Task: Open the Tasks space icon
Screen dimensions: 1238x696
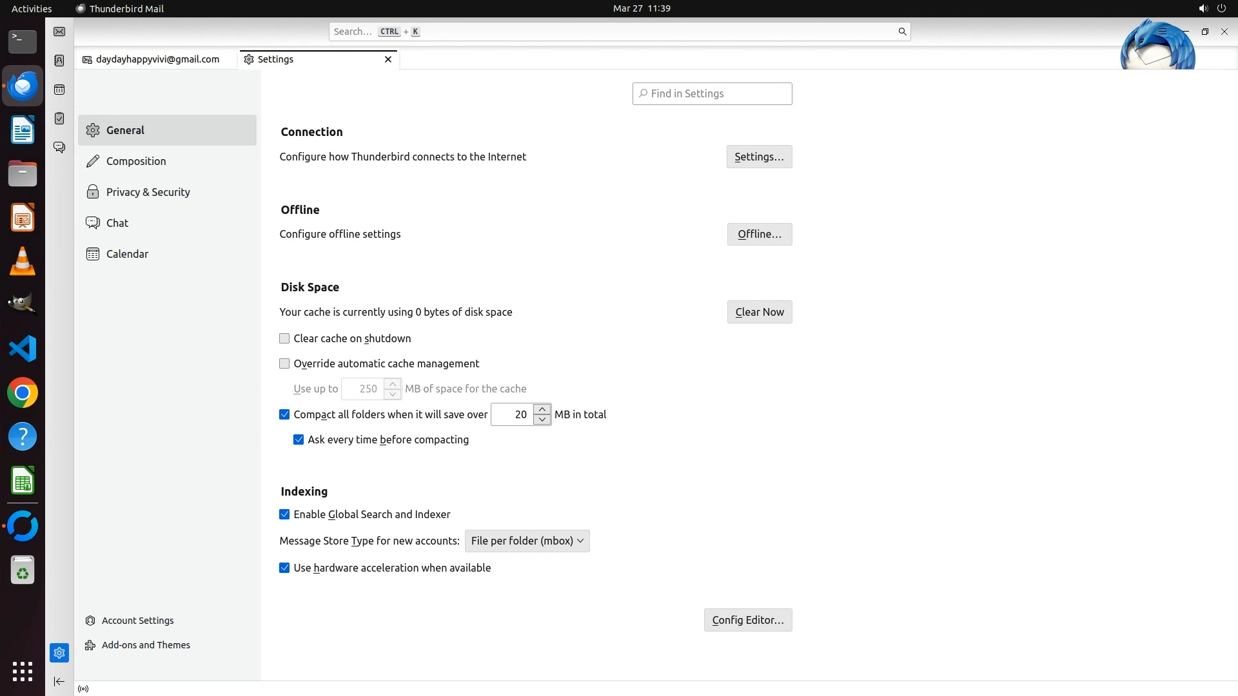Action: [x=59, y=119]
